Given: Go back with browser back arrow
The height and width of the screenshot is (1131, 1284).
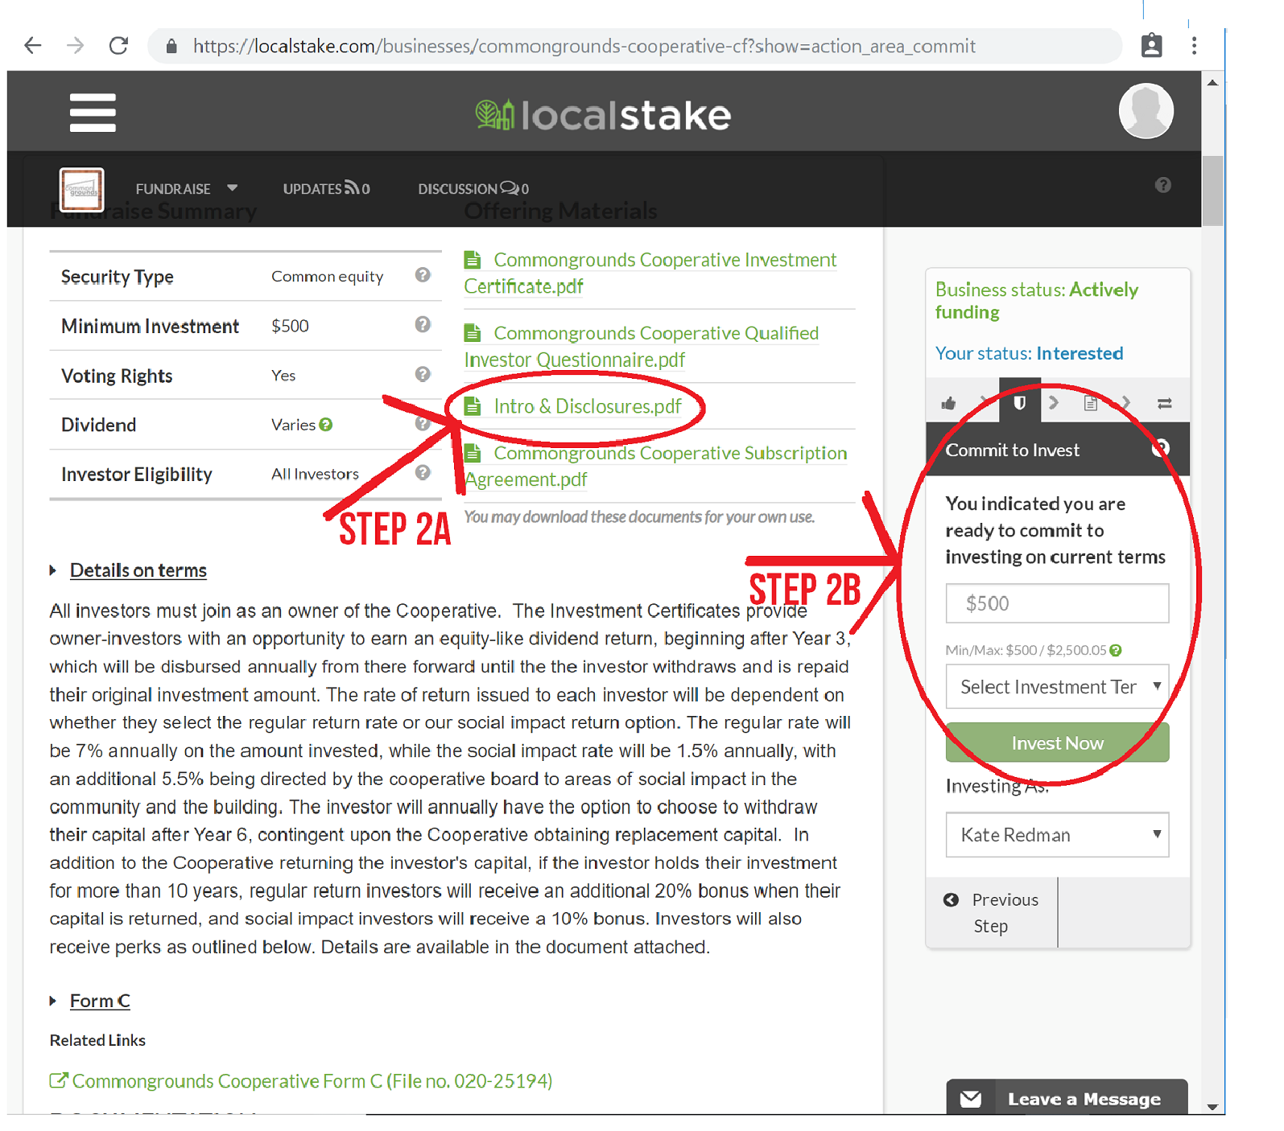Looking at the screenshot, I should point(33,46).
